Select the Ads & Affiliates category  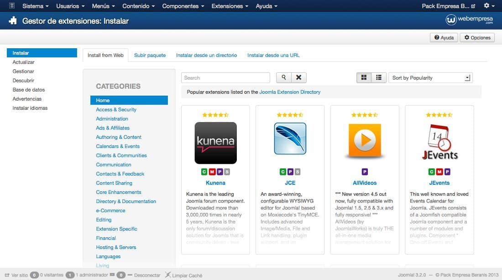(x=113, y=128)
